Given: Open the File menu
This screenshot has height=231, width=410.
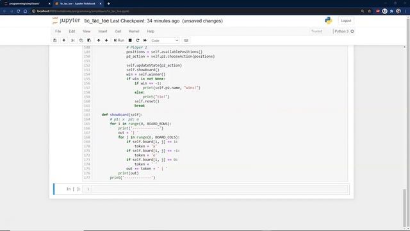Looking at the screenshot, I should [x=58, y=31].
